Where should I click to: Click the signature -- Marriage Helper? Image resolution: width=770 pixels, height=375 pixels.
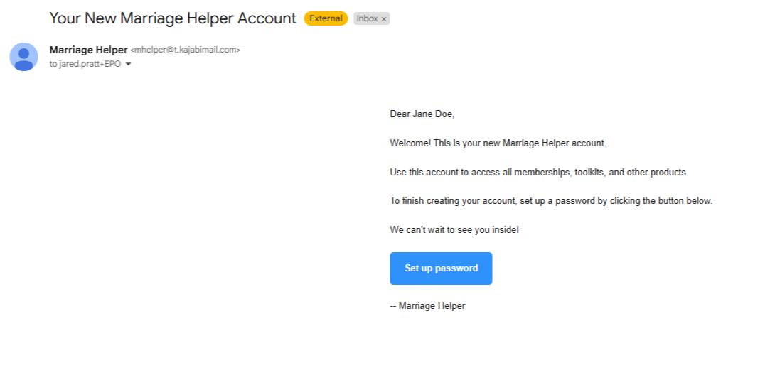[427, 306]
